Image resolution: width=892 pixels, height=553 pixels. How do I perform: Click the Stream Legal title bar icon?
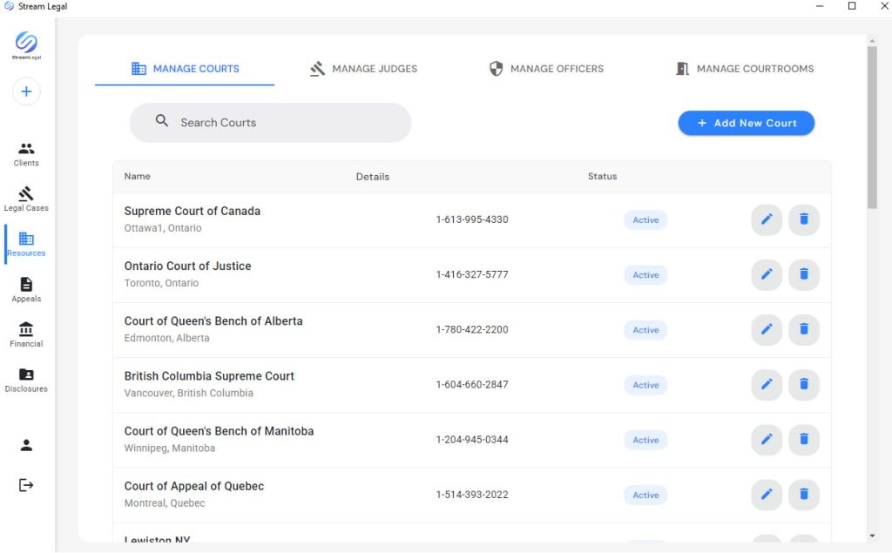click(x=9, y=6)
